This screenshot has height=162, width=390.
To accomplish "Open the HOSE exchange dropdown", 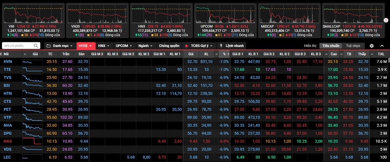I will click(85, 46).
